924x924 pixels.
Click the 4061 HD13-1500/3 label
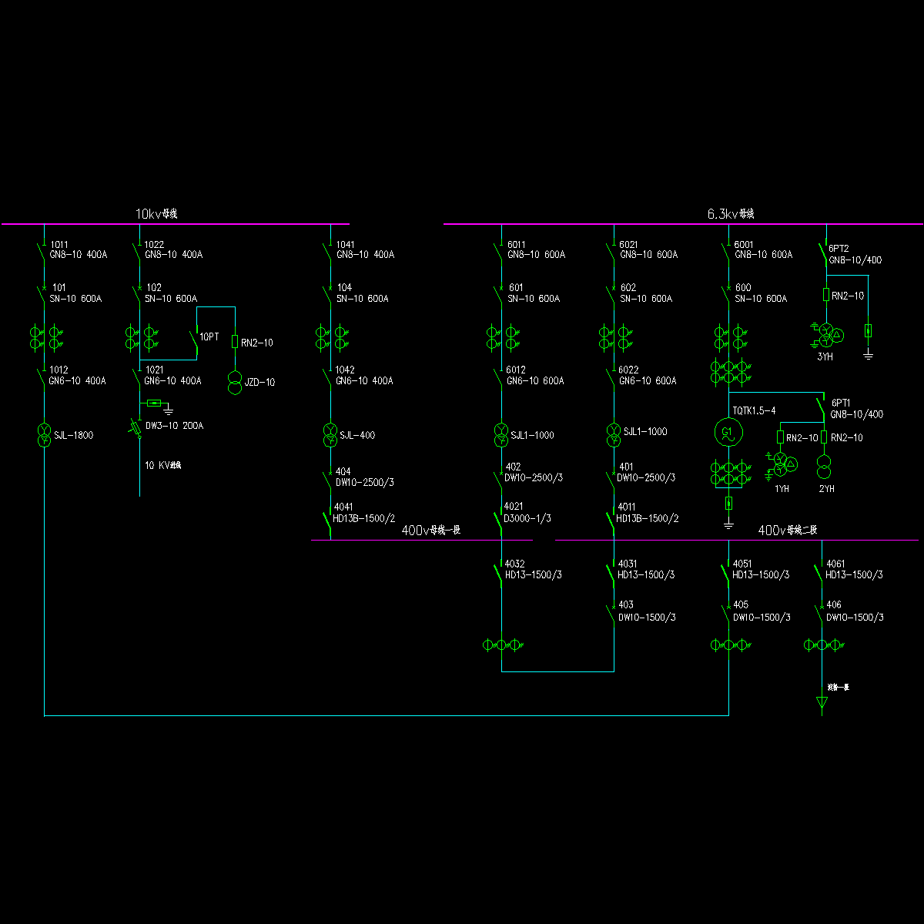[x=854, y=570]
